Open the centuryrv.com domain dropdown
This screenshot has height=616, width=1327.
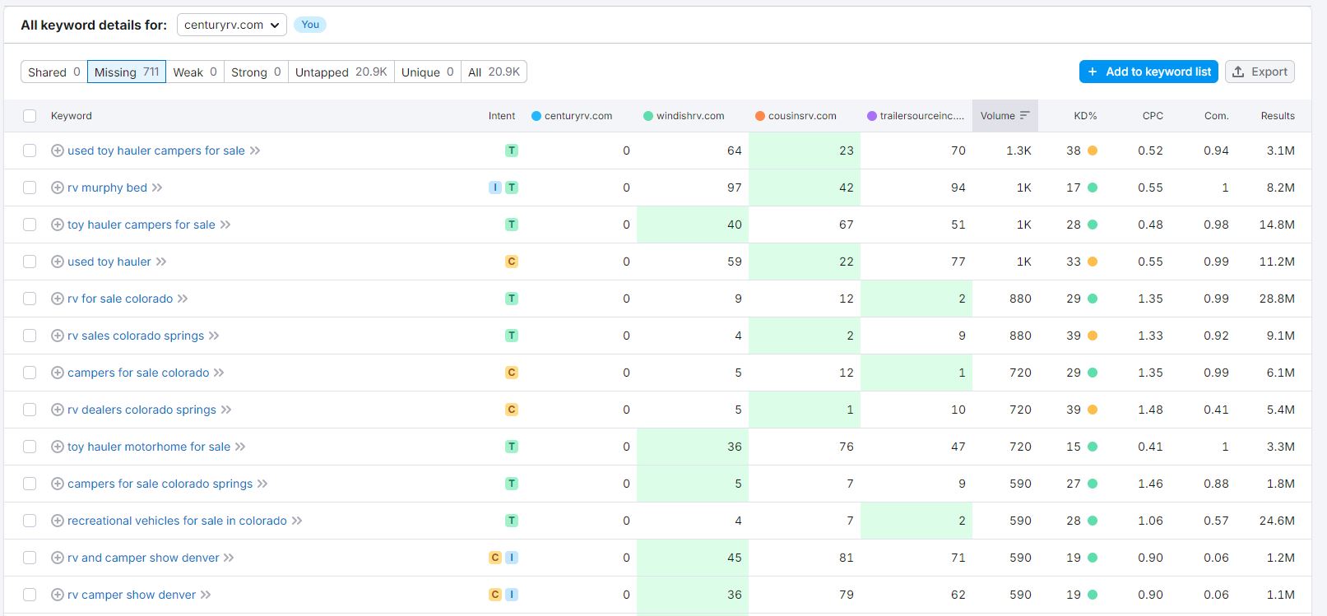tap(232, 25)
